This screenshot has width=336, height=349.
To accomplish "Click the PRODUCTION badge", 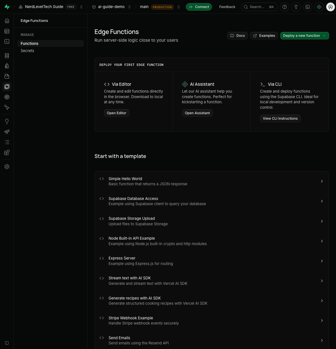I will (162, 7).
